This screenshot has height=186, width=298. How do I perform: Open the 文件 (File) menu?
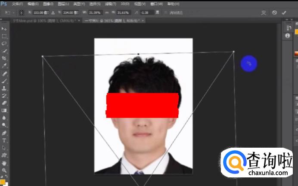pyautogui.click(x=17, y=3)
